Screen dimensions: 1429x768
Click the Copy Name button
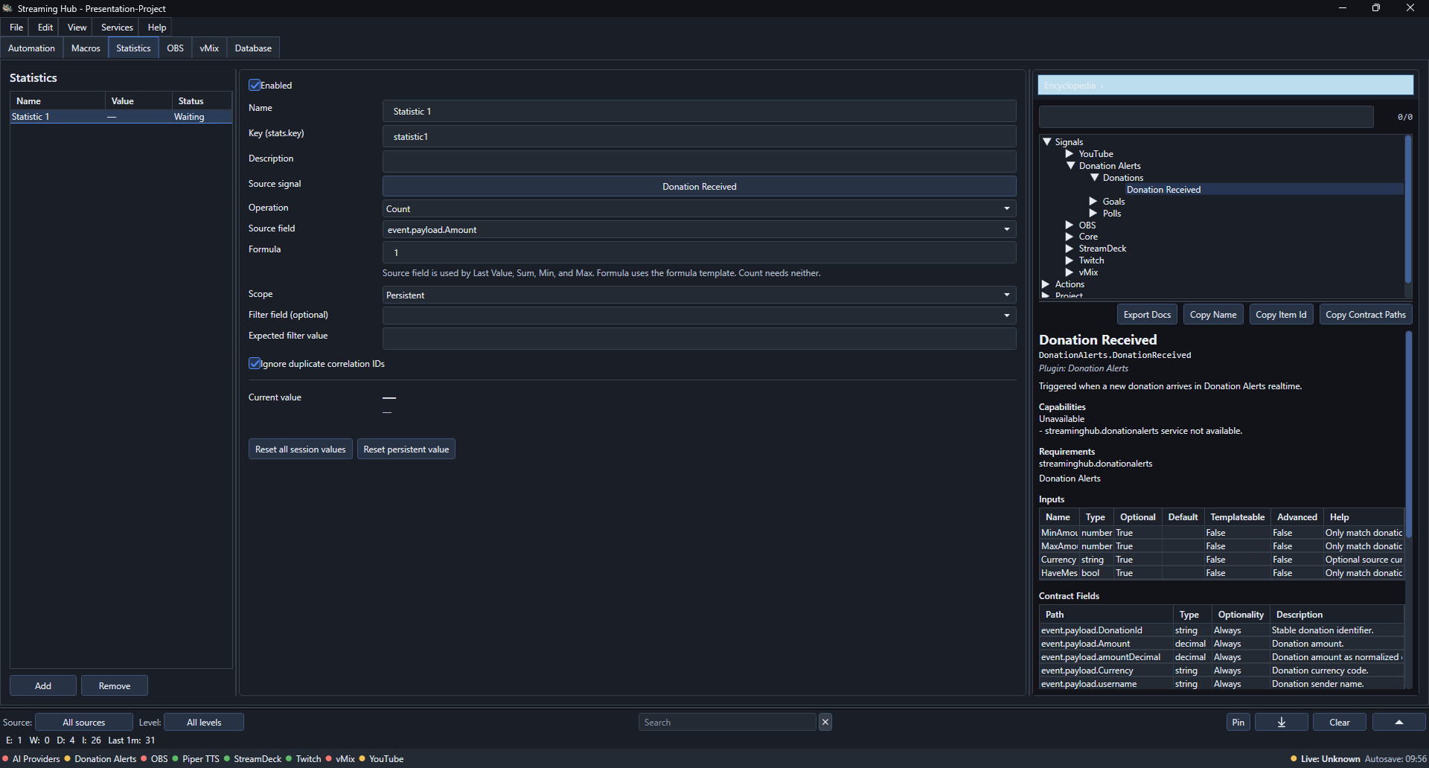point(1213,314)
